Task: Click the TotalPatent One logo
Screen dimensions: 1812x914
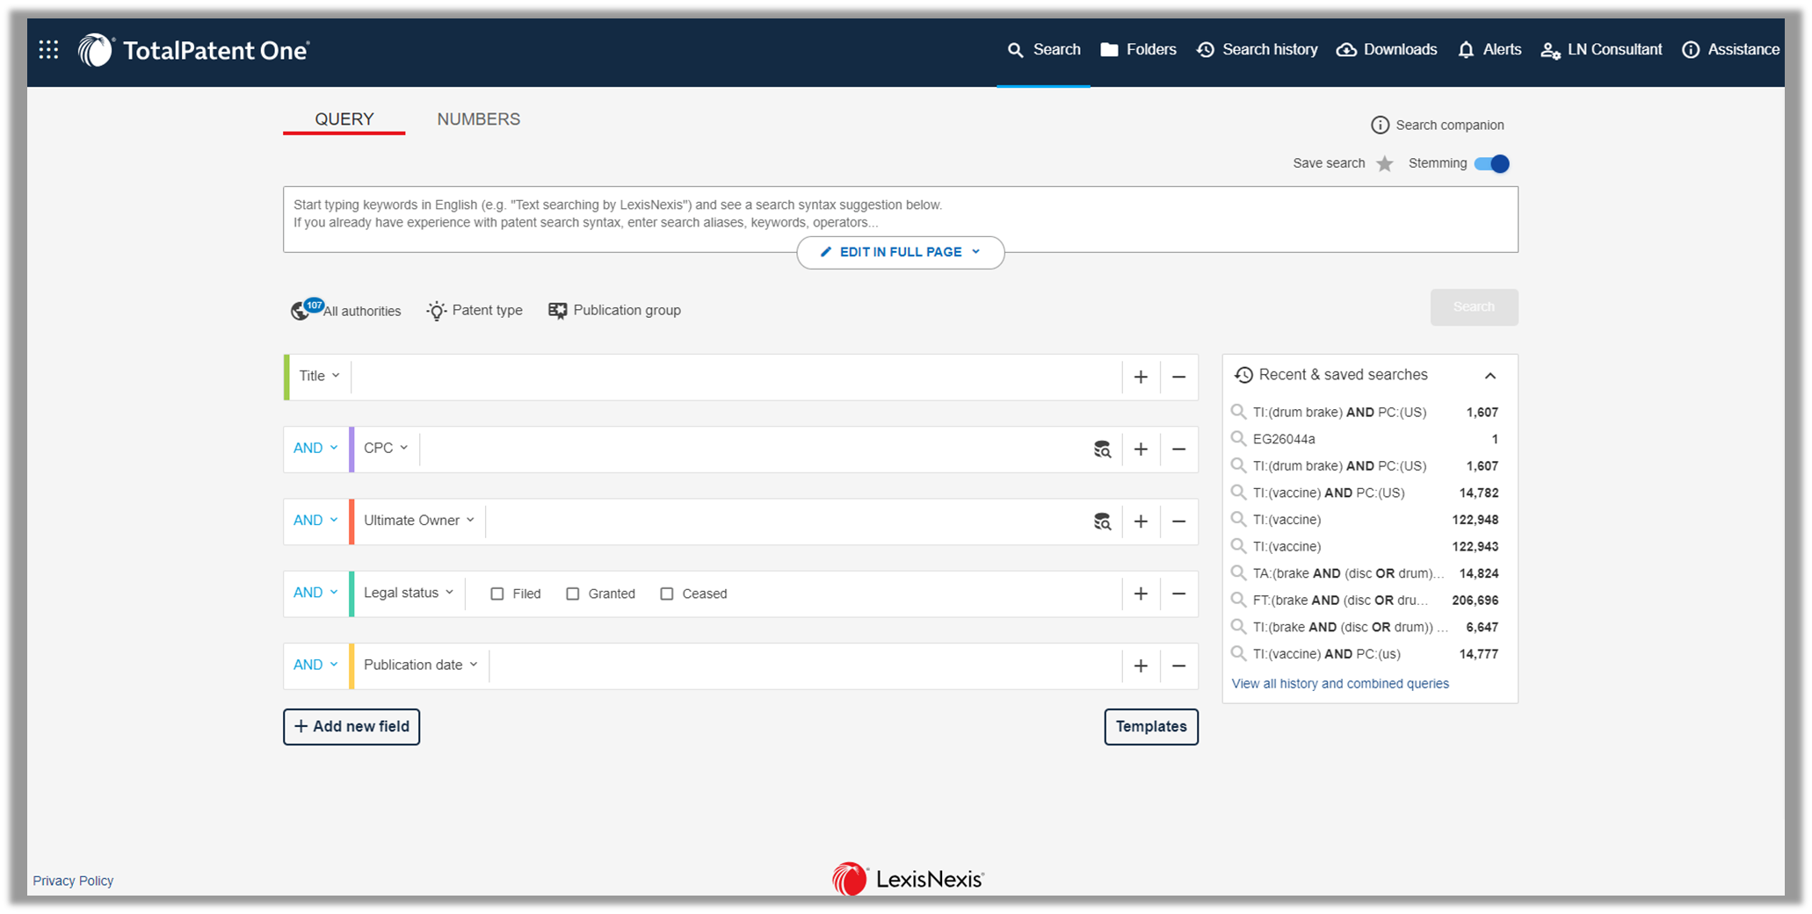Action: (193, 50)
